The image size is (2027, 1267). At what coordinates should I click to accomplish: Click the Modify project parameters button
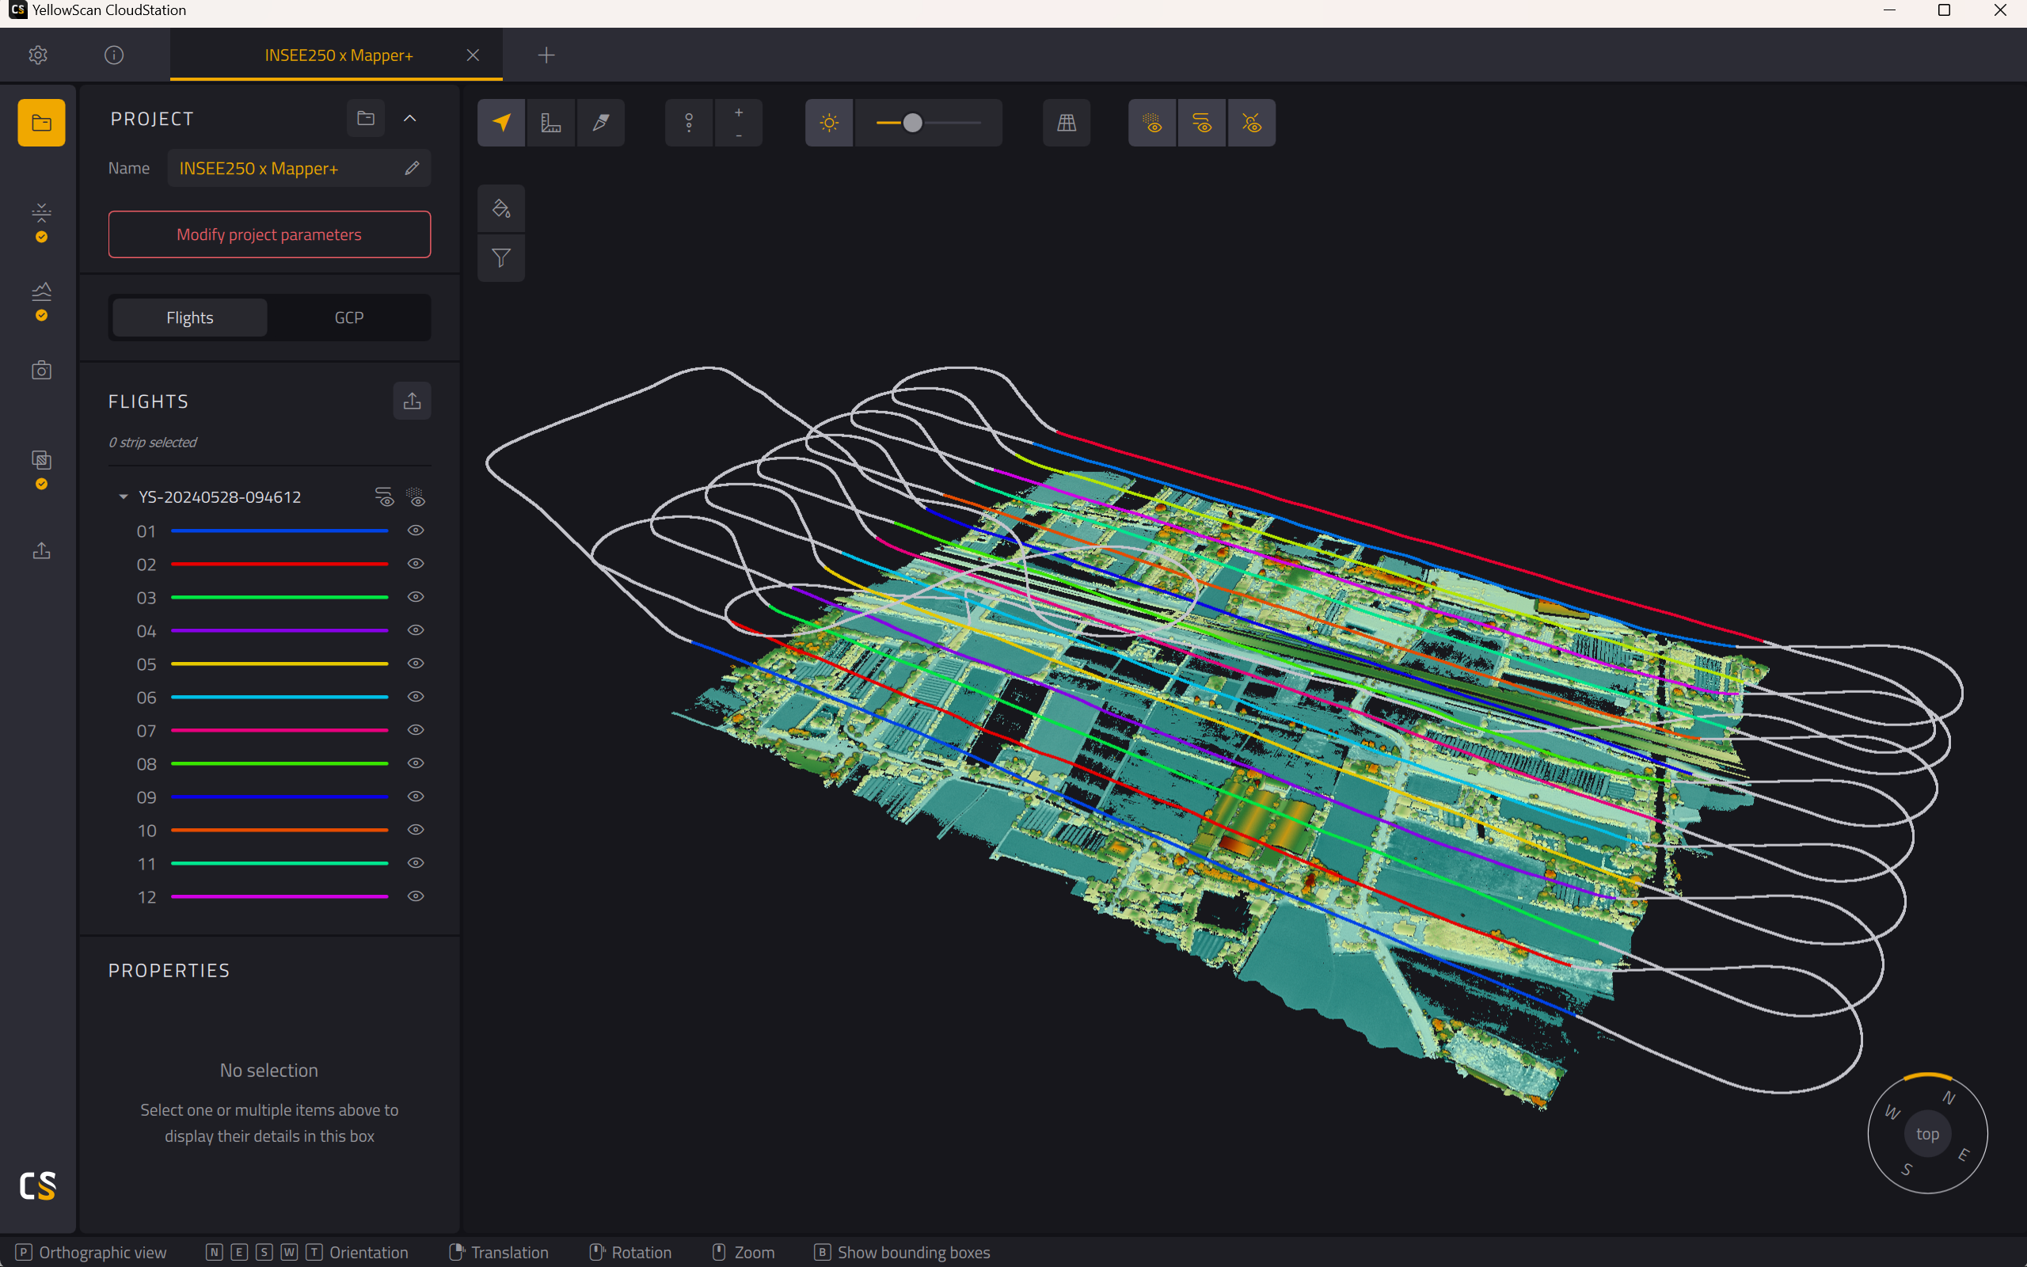(x=270, y=234)
